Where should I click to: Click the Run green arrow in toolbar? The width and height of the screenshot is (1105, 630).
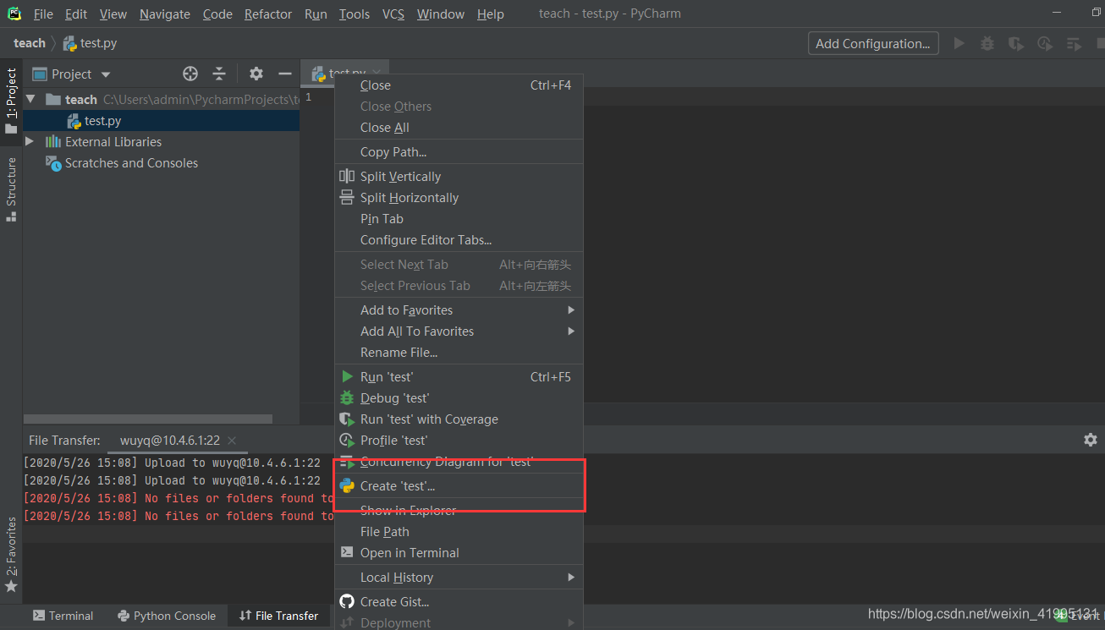point(959,43)
